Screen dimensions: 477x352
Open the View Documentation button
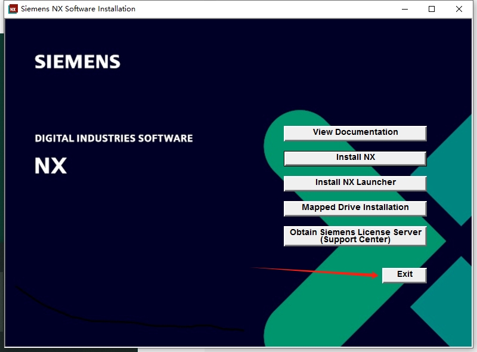pyautogui.click(x=355, y=132)
